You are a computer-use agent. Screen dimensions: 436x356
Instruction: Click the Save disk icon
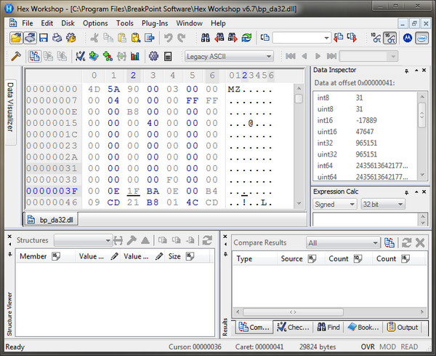[x=43, y=37]
